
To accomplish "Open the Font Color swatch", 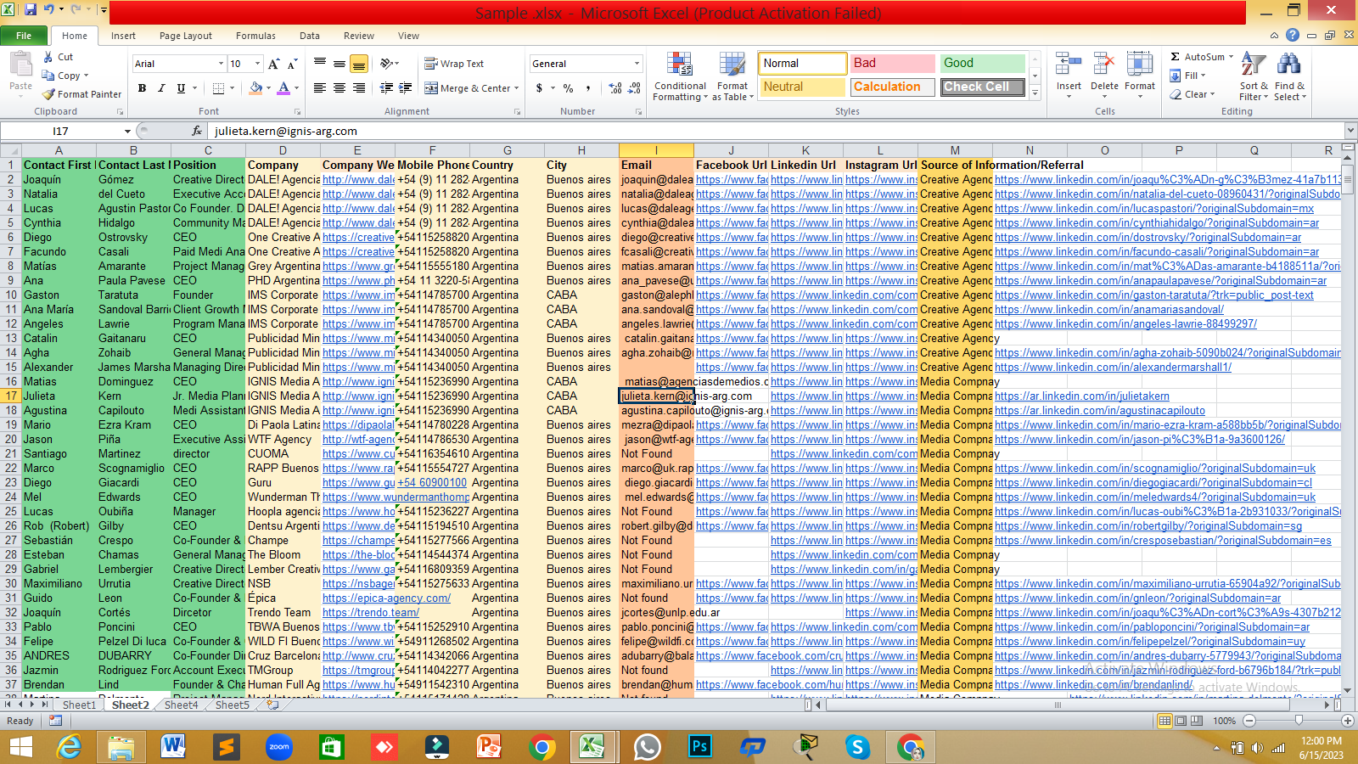I will pyautogui.click(x=283, y=88).
